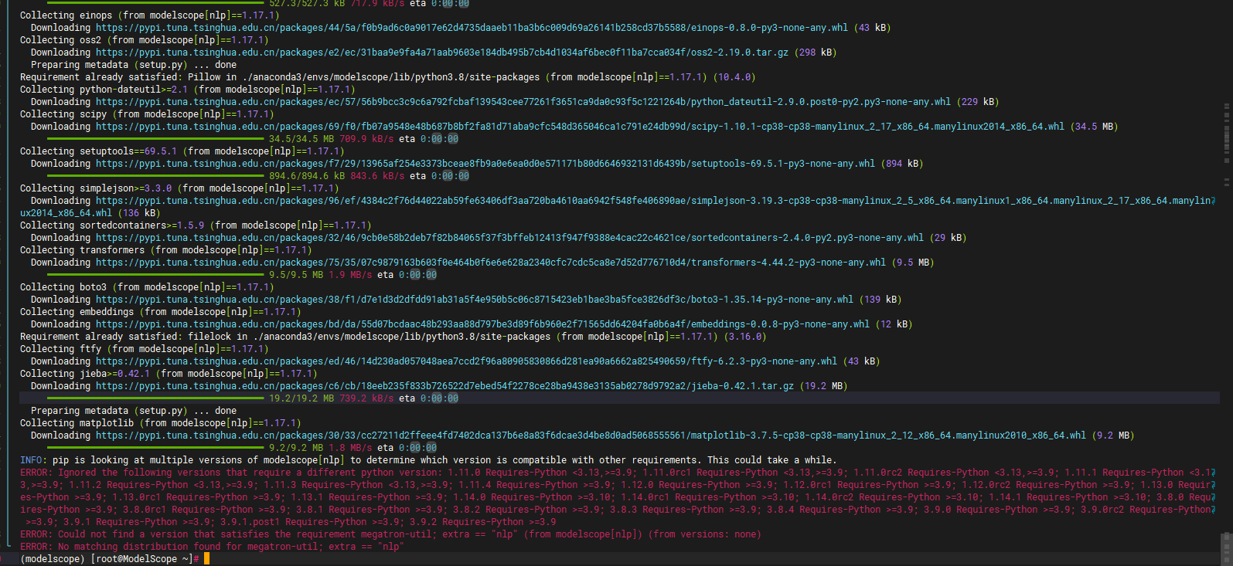This screenshot has height=566, width=1233.
Task: Click the 'Collecting ftfy' line
Action: click(x=145, y=349)
